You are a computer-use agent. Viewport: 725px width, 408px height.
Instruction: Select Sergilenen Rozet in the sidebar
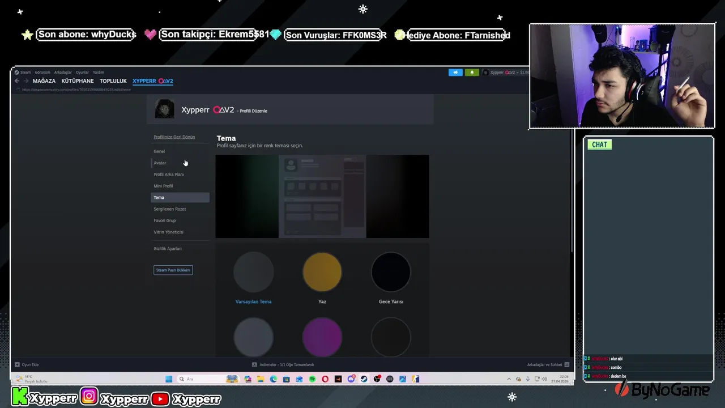coord(180,209)
